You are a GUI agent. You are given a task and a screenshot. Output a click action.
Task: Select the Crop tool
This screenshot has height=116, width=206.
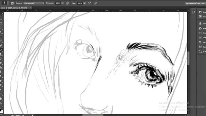tap(1, 36)
